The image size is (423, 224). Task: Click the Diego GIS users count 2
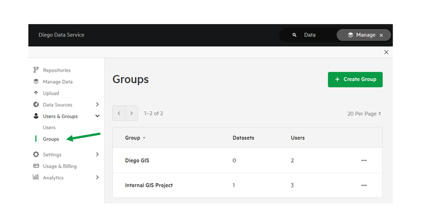point(292,161)
